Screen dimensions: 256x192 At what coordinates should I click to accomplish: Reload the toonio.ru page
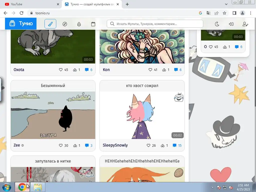click(21, 13)
